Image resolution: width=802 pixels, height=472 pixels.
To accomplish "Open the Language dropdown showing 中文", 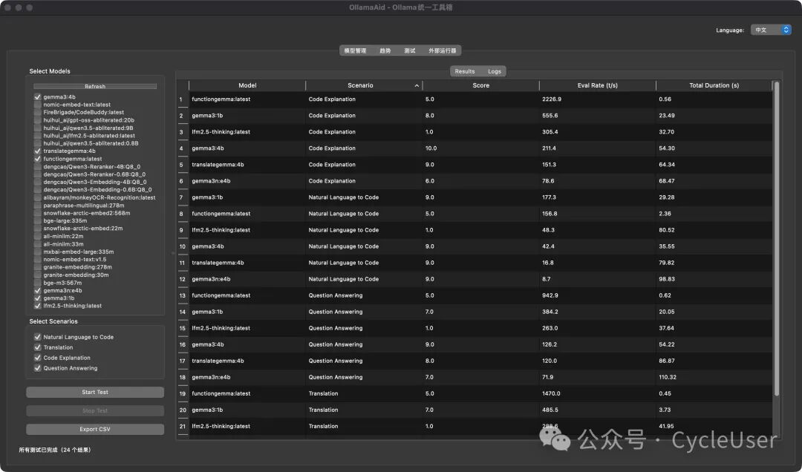I will 771,30.
